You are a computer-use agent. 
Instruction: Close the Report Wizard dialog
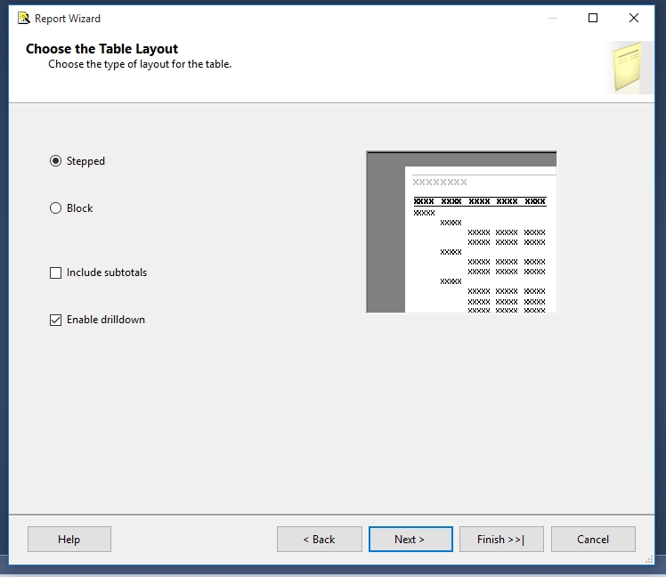[x=634, y=18]
